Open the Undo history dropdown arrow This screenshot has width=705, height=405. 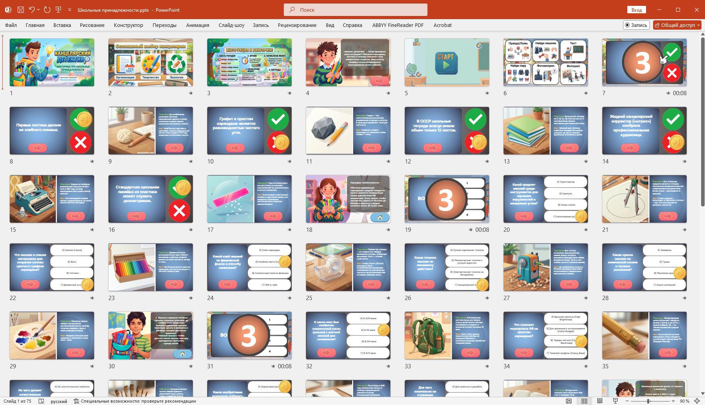38,10
